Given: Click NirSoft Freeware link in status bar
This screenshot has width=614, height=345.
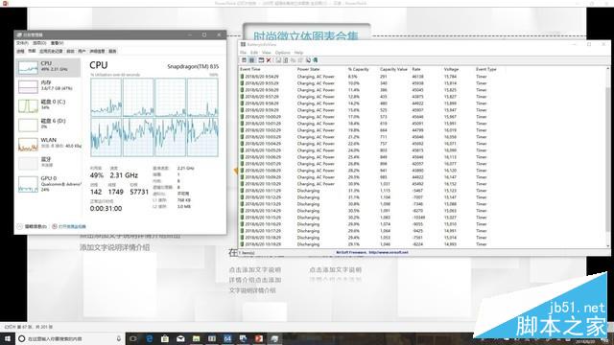Looking at the screenshot, I should coord(372,253).
